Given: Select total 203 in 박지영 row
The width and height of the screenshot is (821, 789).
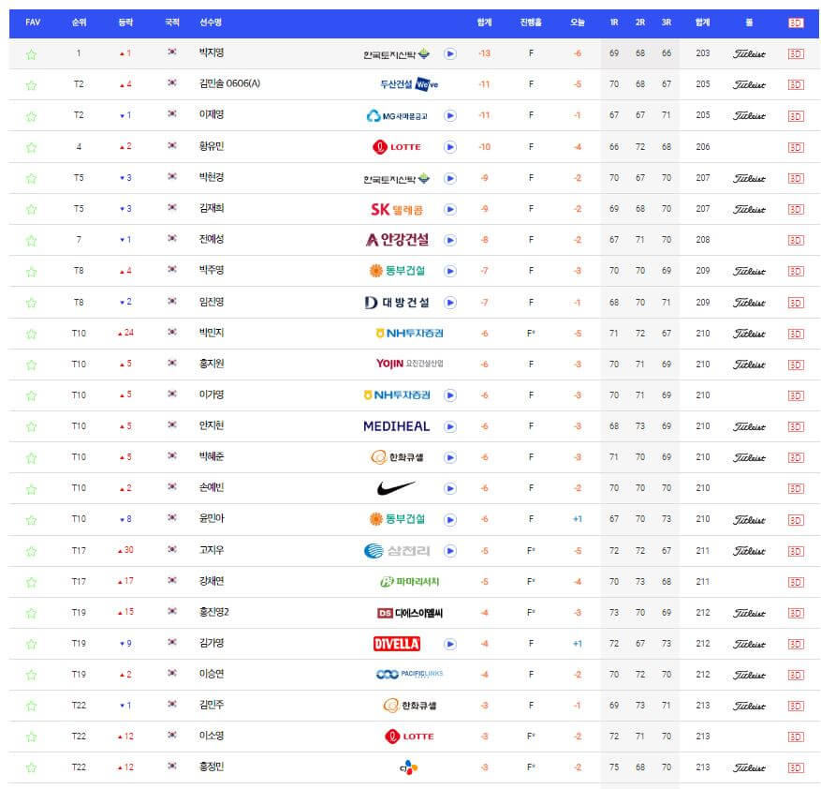Looking at the screenshot, I should coord(703,53).
